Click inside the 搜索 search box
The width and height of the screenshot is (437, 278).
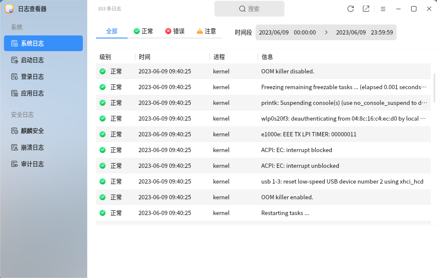[249, 9]
